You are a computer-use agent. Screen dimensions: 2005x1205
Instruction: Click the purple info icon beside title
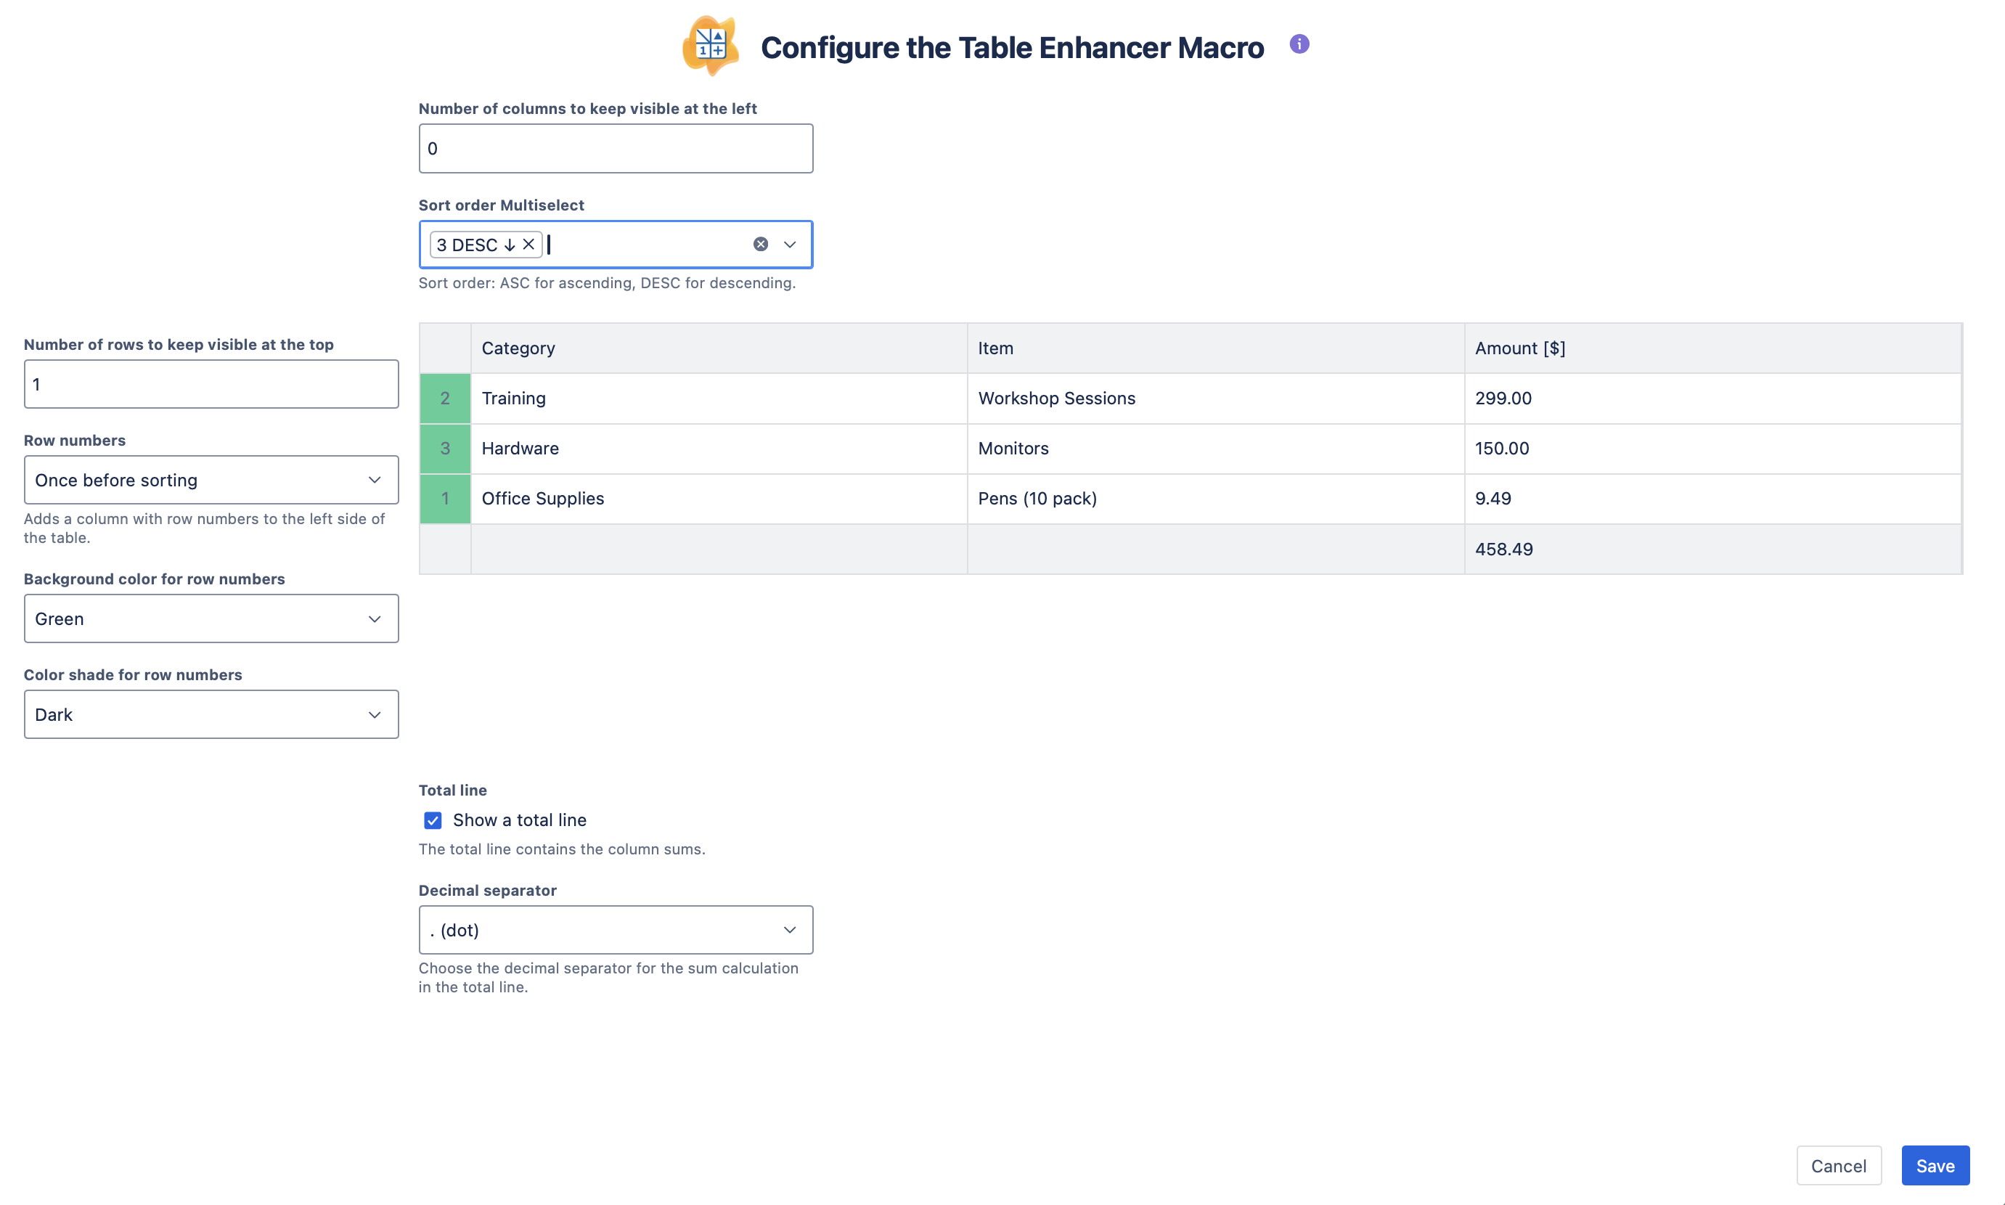(x=1299, y=45)
